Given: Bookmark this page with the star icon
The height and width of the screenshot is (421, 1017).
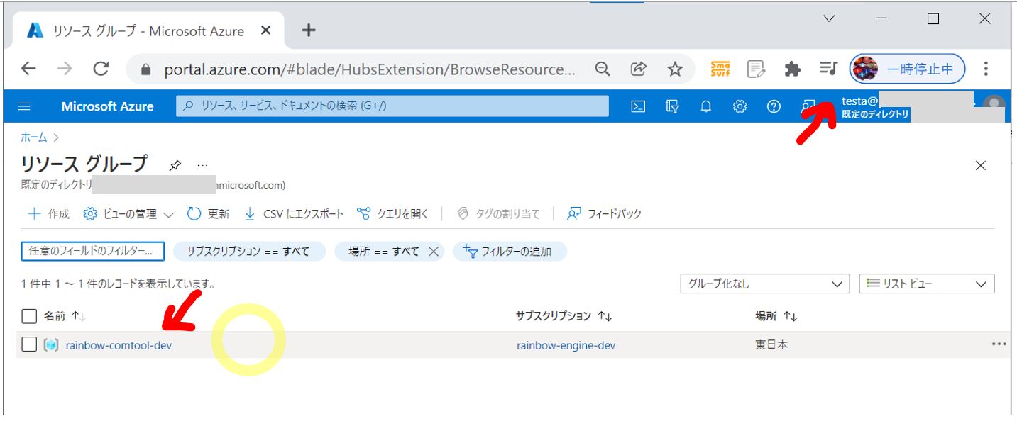Looking at the screenshot, I should point(675,69).
